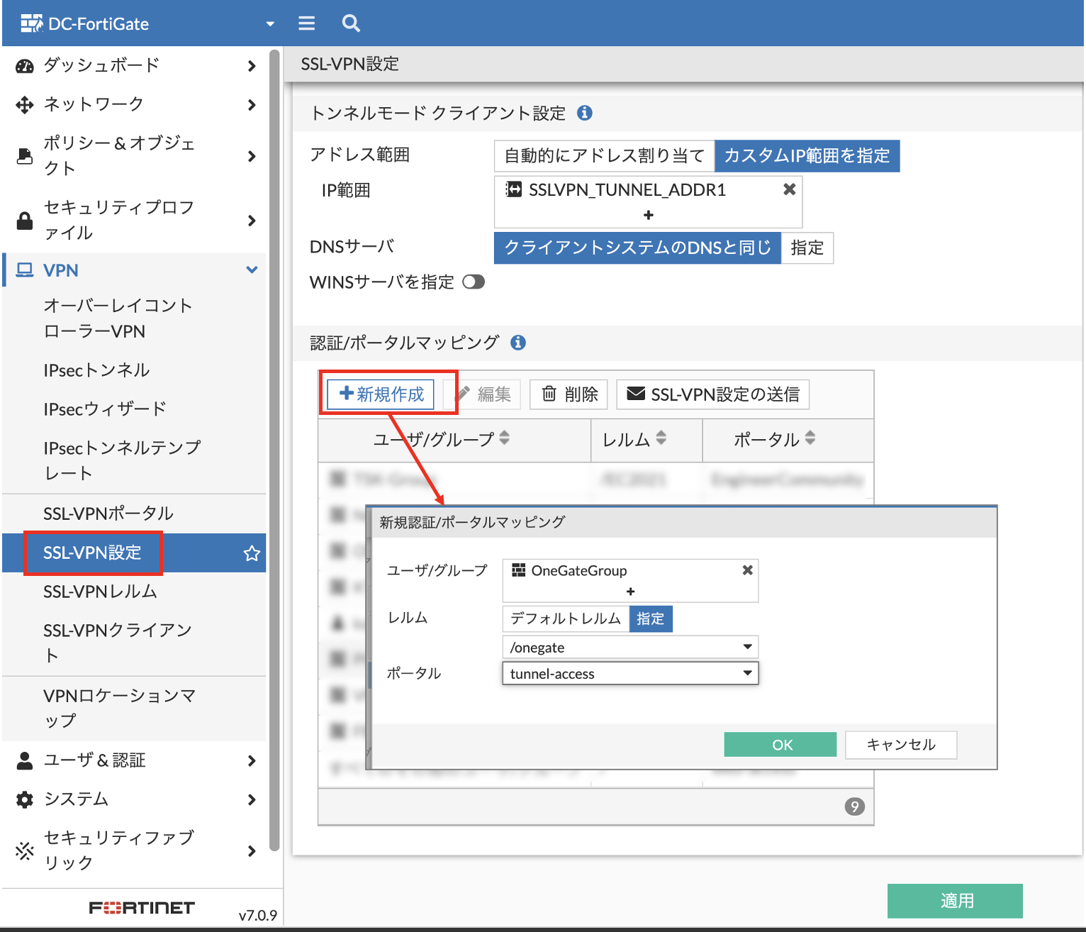Click the System gear icon

click(x=25, y=799)
